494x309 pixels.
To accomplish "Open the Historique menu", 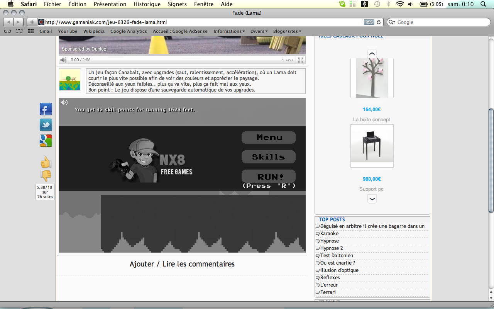I will 147,4.
